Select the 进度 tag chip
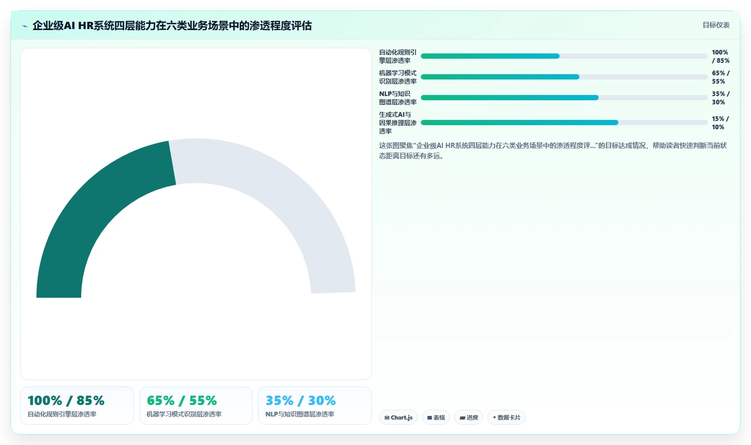This screenshot has height=445, width=751. click(x=469, y=417)
